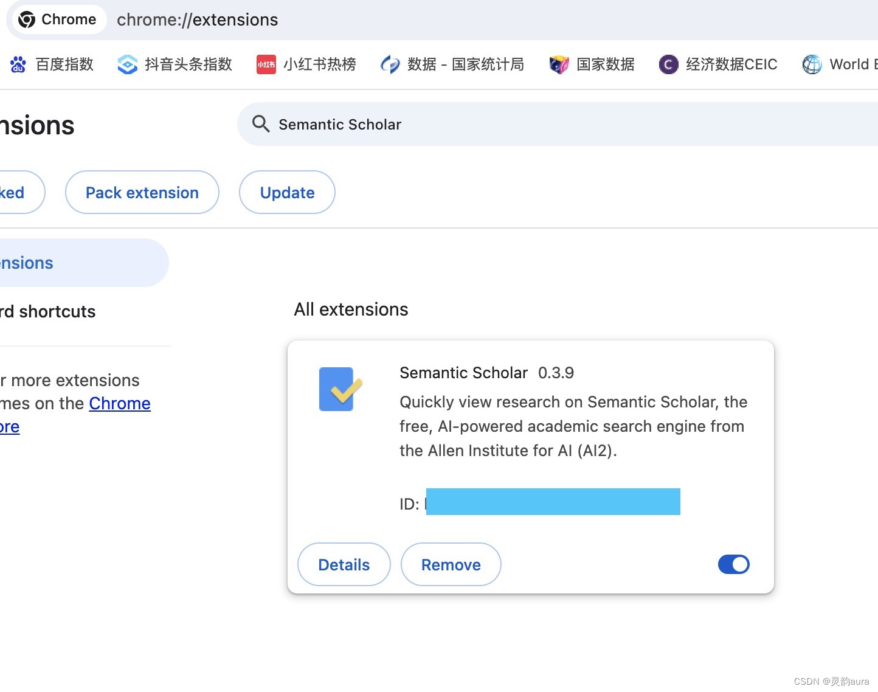Click the version number 0.3.9
This screenshot has height=692, width=878.
[556, 373]
